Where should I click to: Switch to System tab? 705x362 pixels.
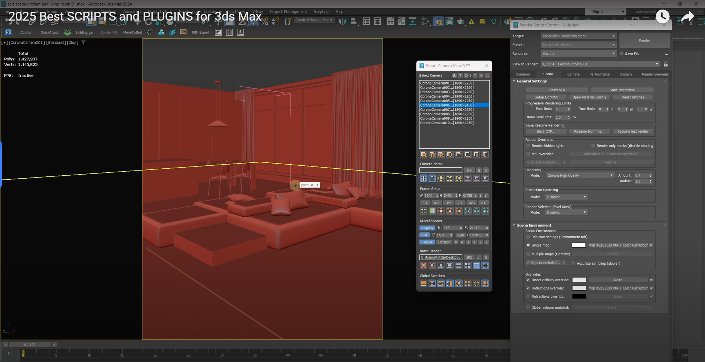[626, 74]
